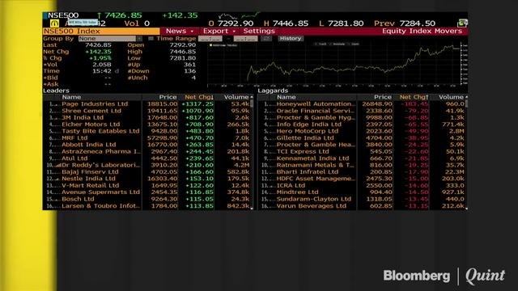Select the Abbott India Ltd row
The width and height of the screenshot is (518, 291).
pos(146,145)
